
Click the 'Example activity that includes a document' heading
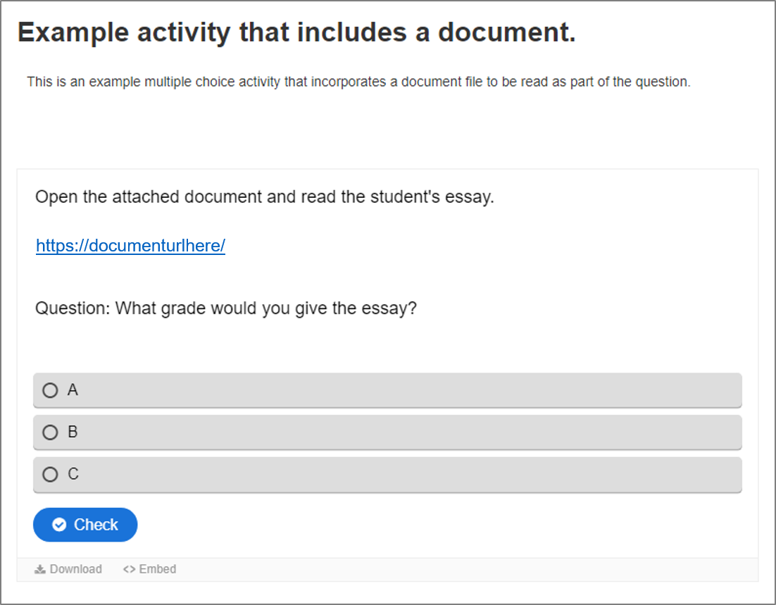tap(297, 32)
